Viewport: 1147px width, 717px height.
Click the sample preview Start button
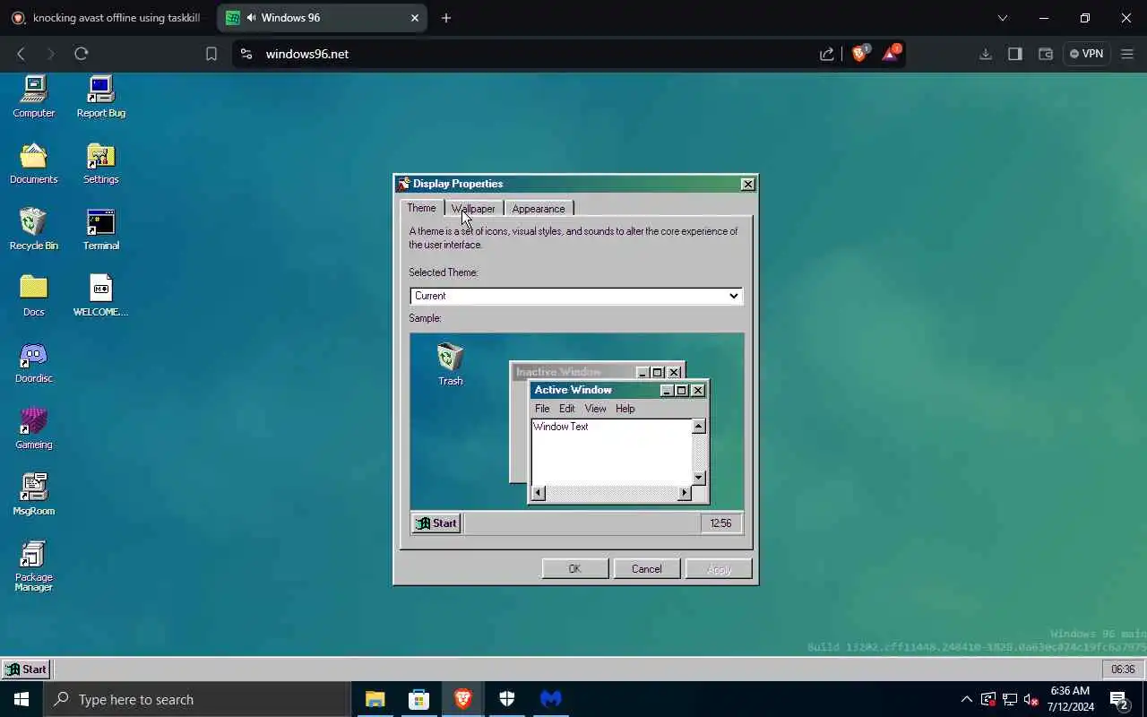[x=436, y=523]
